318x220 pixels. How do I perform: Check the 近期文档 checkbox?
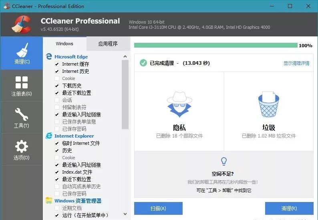(57, 208)
